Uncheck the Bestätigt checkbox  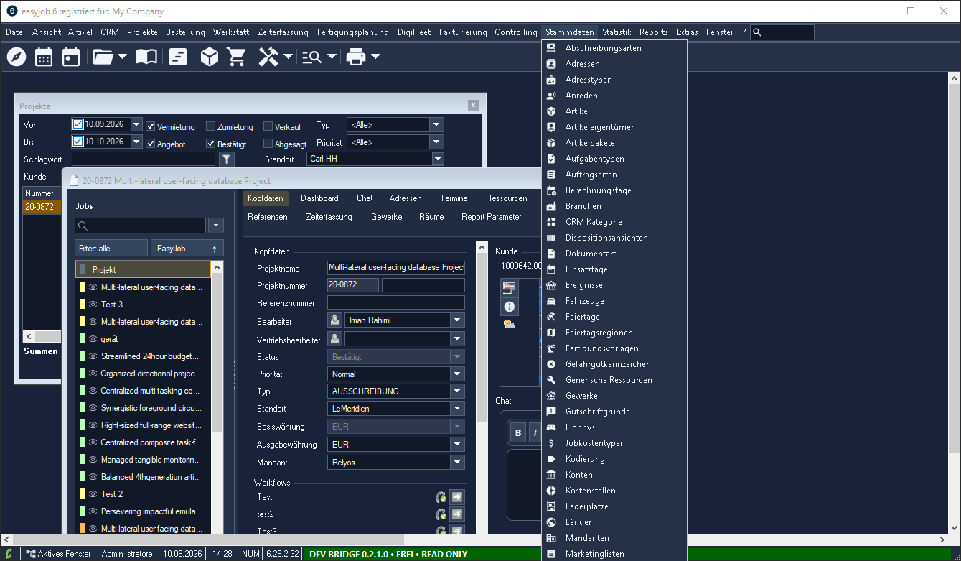pos(211,144)
